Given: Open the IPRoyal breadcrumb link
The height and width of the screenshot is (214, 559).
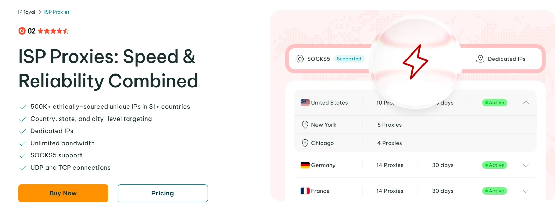Looking at the screenshot, I should click(x=26, y=12).
